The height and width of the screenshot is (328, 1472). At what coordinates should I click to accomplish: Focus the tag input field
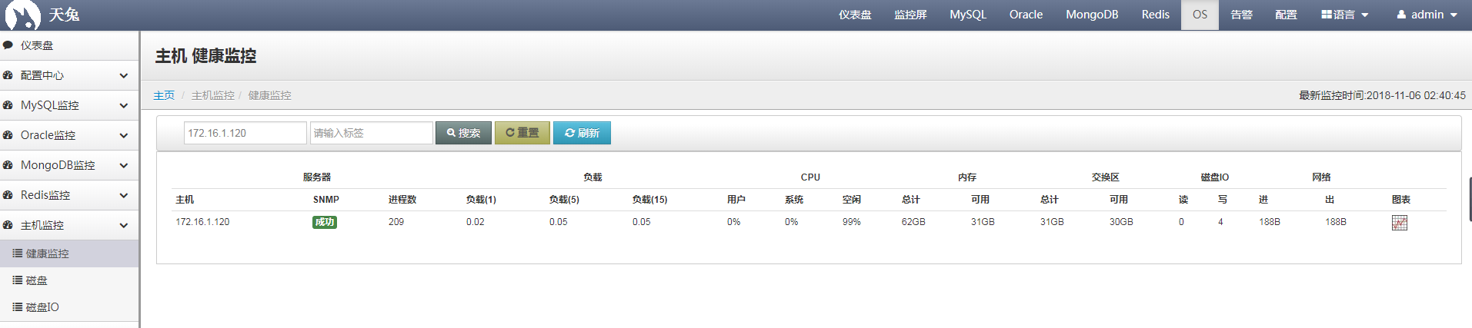click(x=371, y=133)
